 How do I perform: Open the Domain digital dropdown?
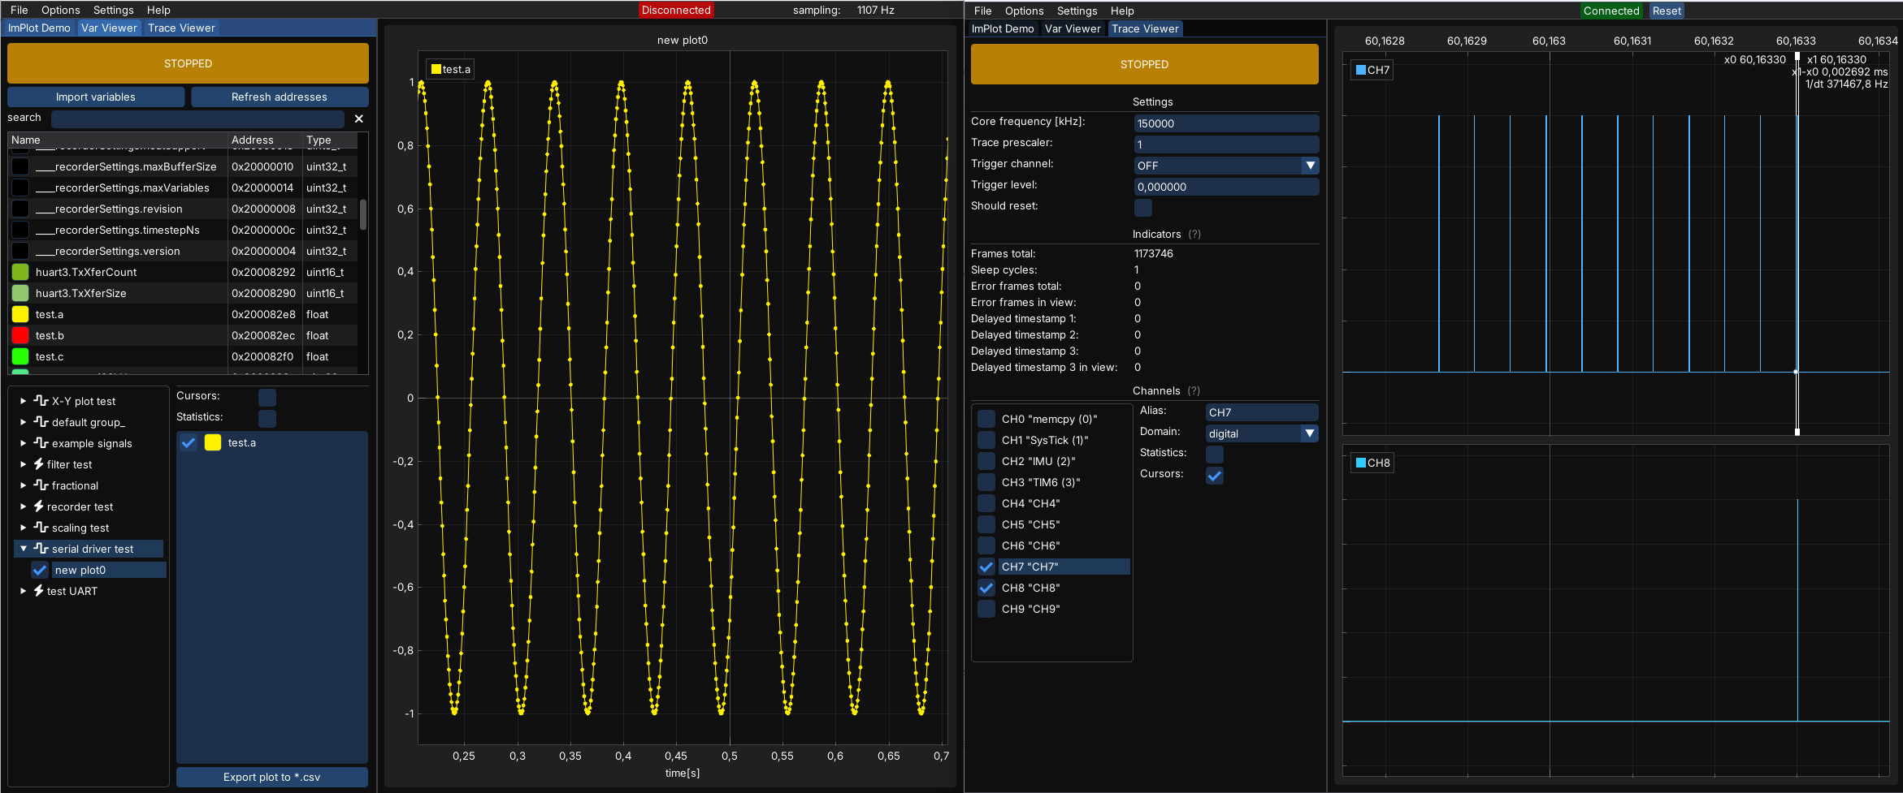tap(1309, 433)
